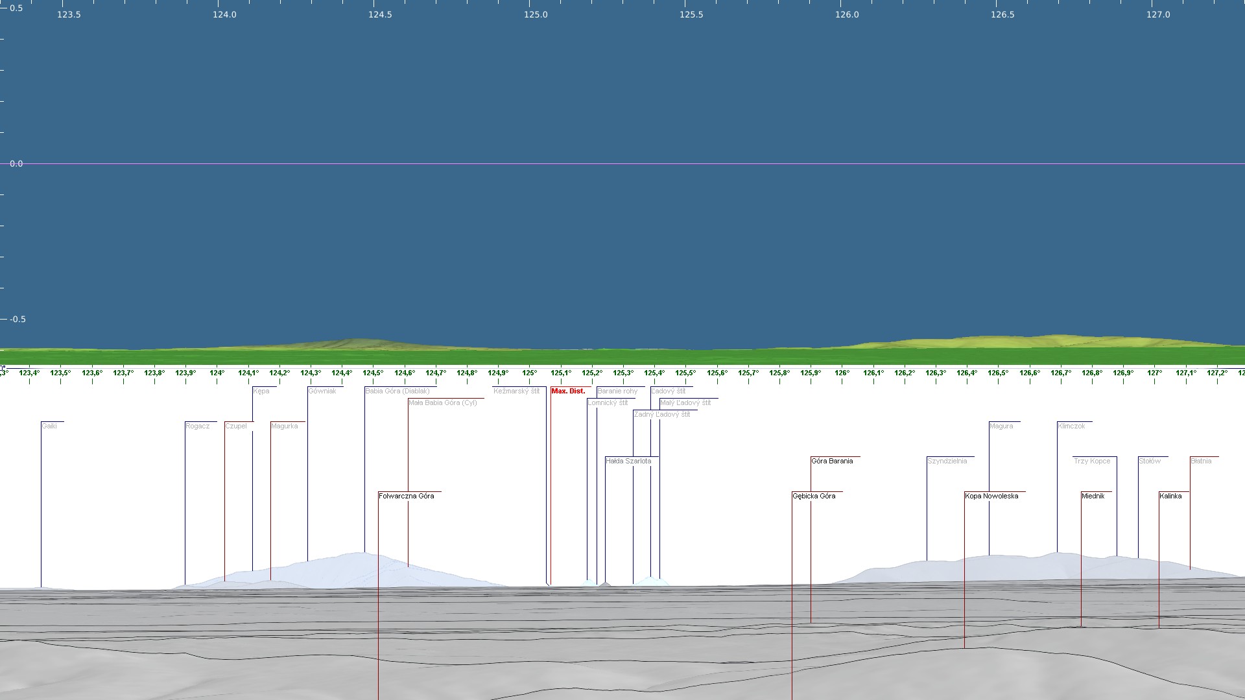
Task: Click the Kalinka label
Action: coord(1170,496)
